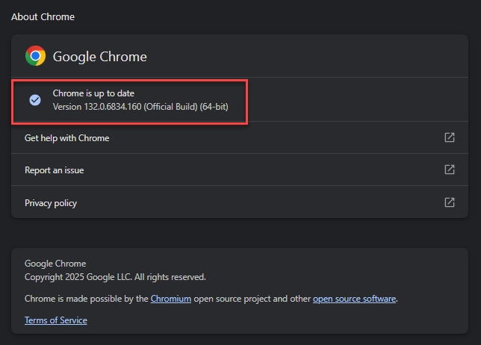Viewport: 481px width, 345px height.
Task: Open the external-link icon next to Privacy policy
Action: (x=450, y=202)
